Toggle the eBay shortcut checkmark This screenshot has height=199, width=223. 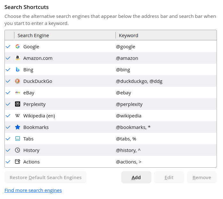coord(8,93)
